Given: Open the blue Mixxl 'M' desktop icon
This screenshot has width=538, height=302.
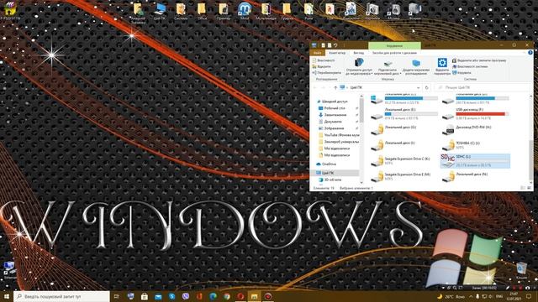Looking at the screenshot, I should pos(245,11).
